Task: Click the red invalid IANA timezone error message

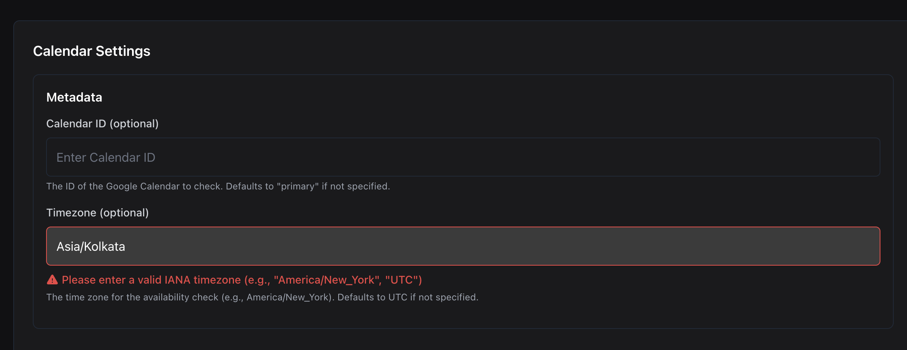Action: click(242, 280)
